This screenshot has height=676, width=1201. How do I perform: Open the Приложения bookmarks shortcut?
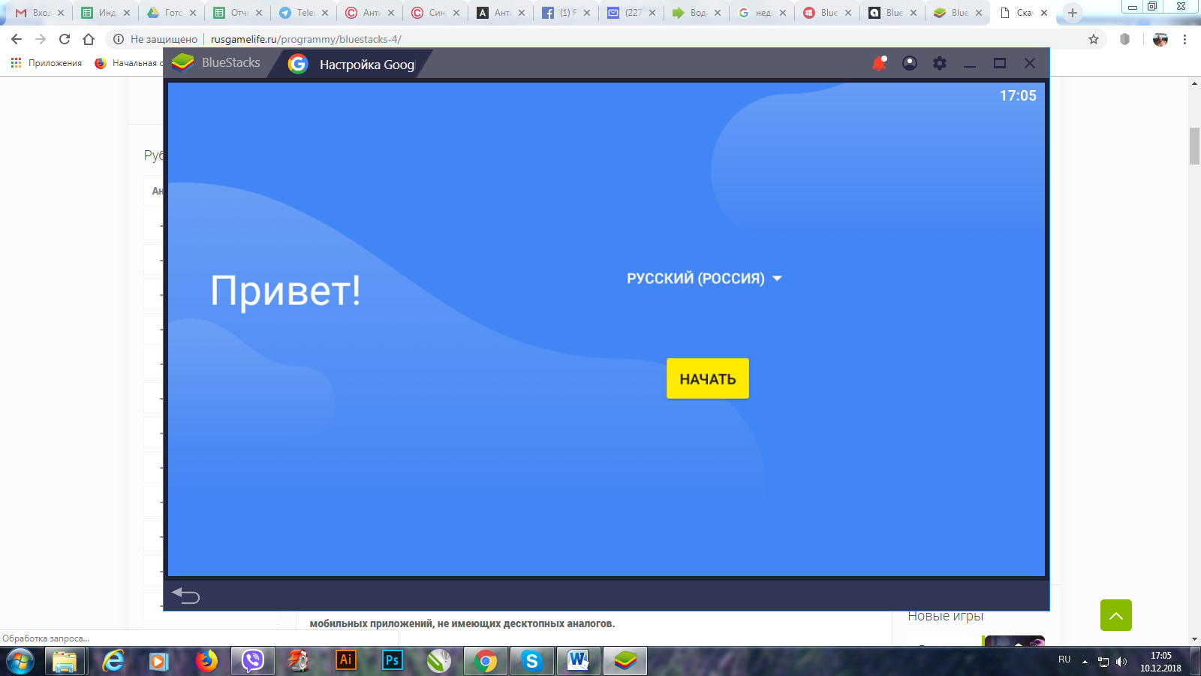tap(47, 63)
